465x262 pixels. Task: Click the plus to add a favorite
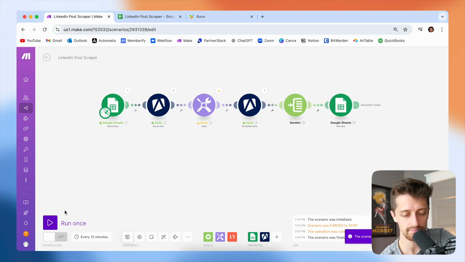(276, 237)
